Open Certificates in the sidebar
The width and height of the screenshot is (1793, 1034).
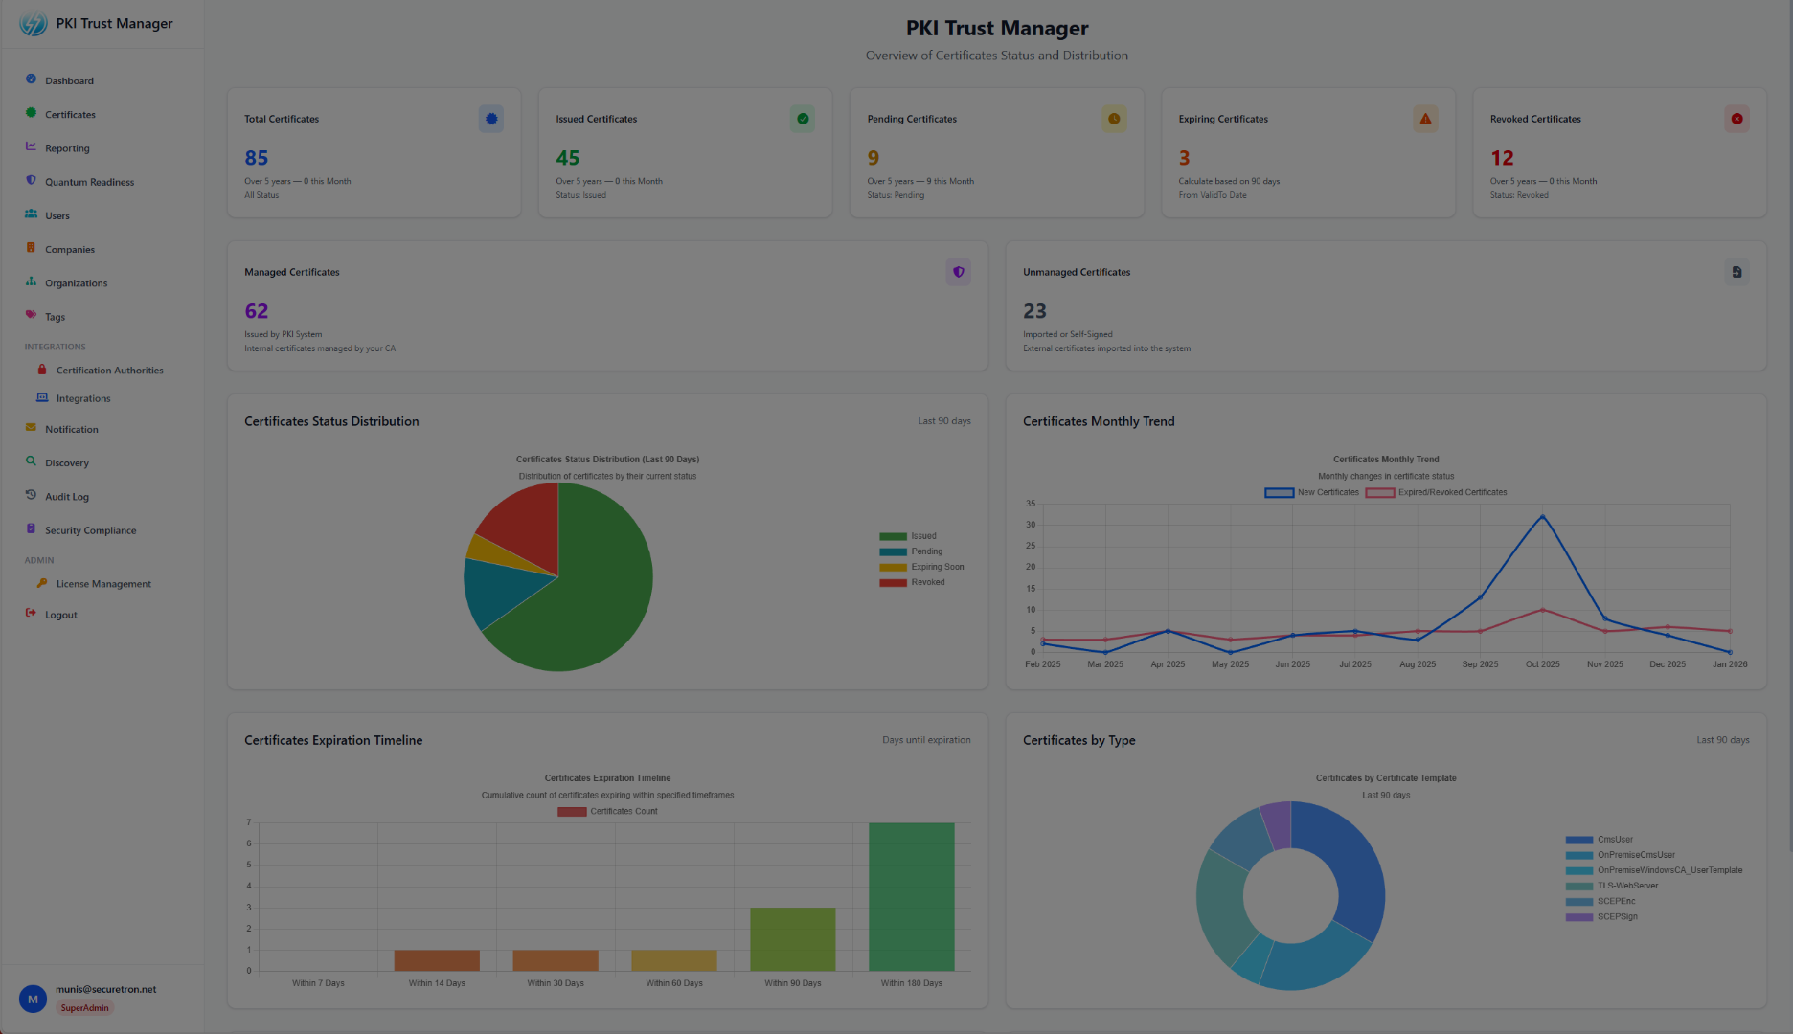(70, 114)
